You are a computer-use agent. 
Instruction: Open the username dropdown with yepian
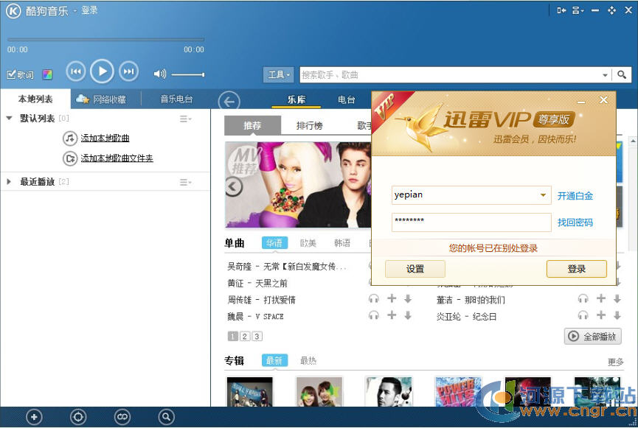point(544,195)
